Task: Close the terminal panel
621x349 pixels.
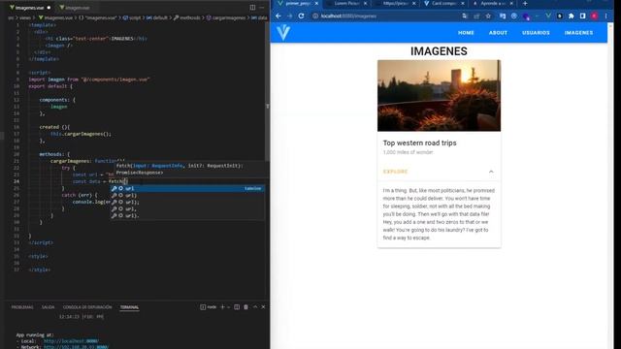Action: 263,307
